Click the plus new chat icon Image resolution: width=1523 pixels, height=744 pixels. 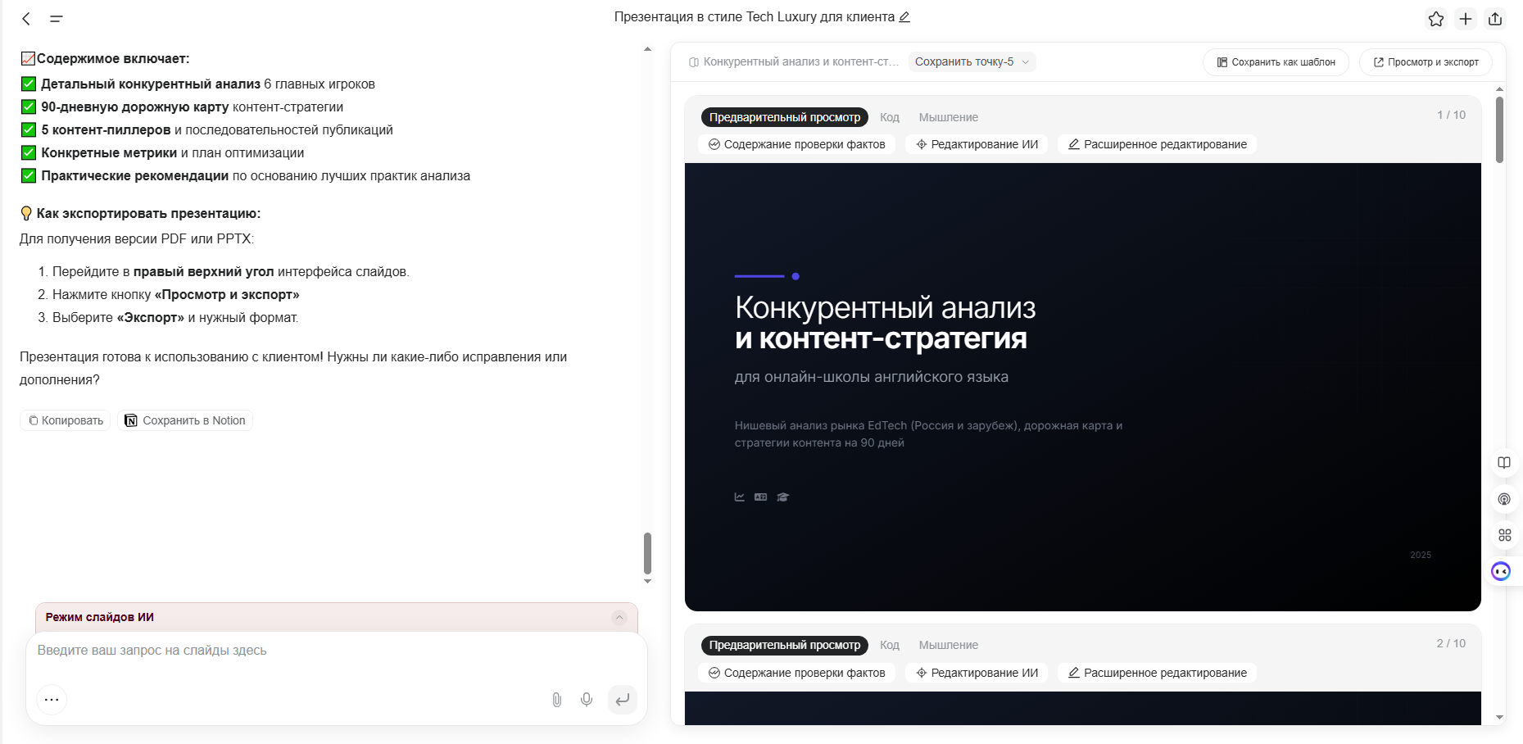1466,19
